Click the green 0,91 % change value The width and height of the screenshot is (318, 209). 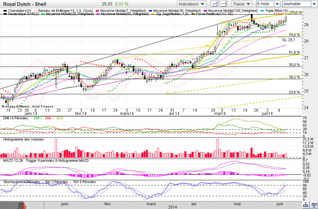(x=122, y=4)
